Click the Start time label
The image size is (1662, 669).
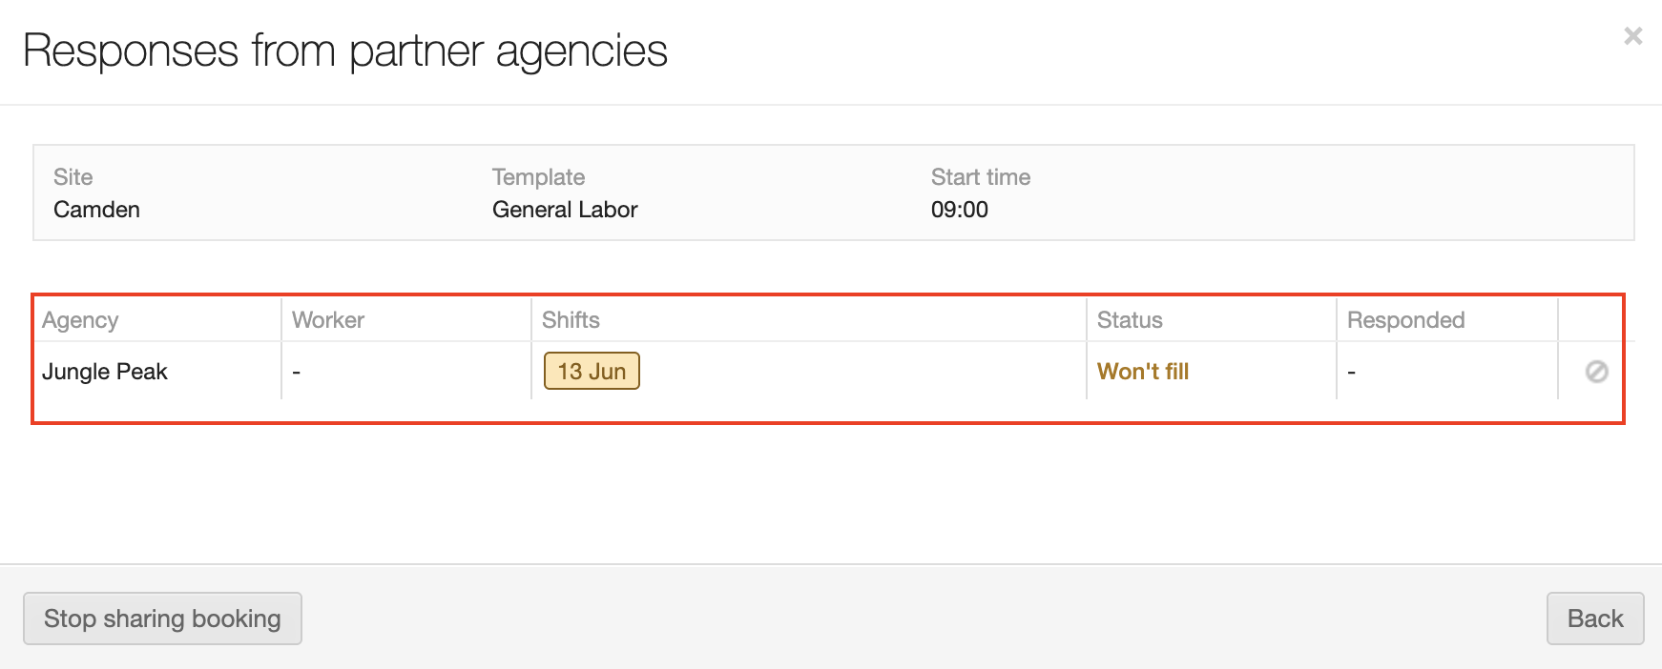[x=980, y=177]
